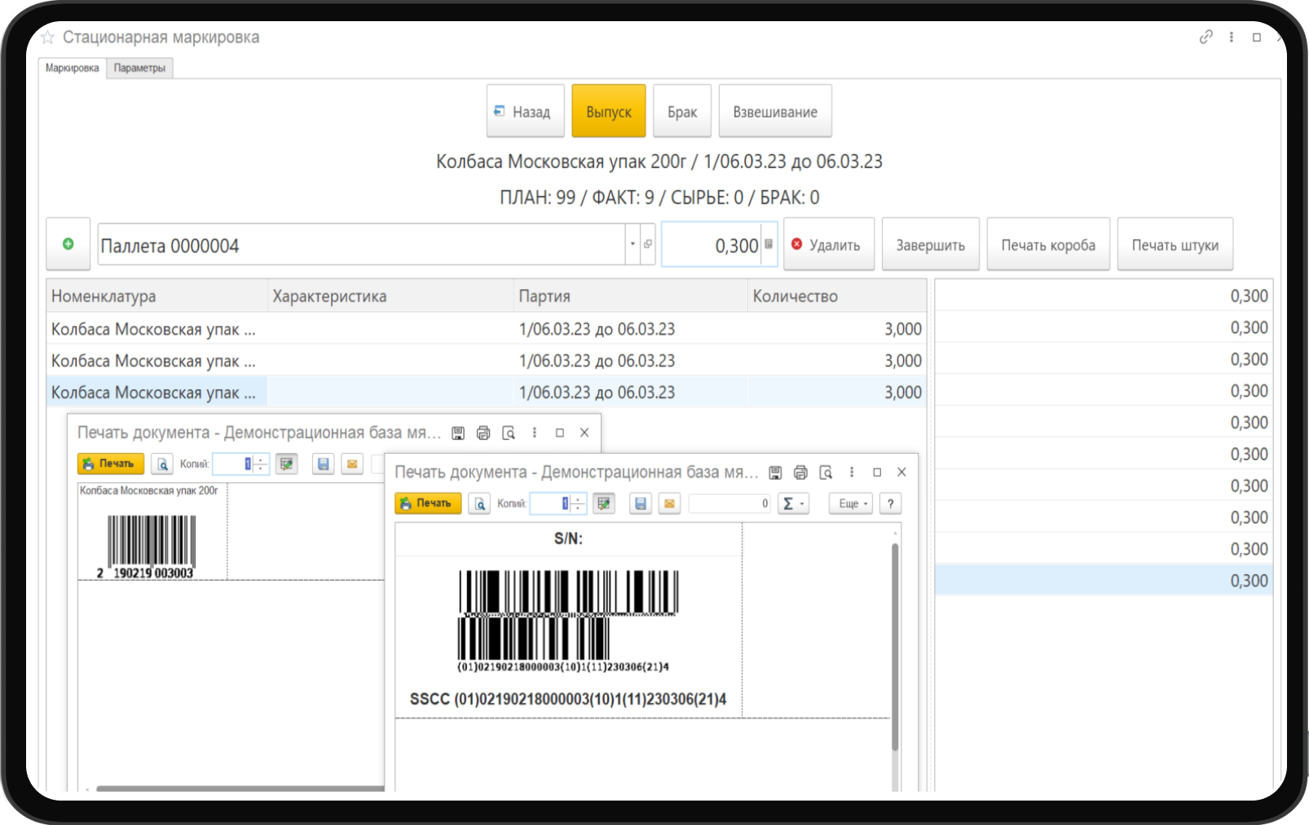The width and height of the screenshot is (1309, 825).
Task: Show print preview in the back print dialog
Action: (x=162, y=464)
